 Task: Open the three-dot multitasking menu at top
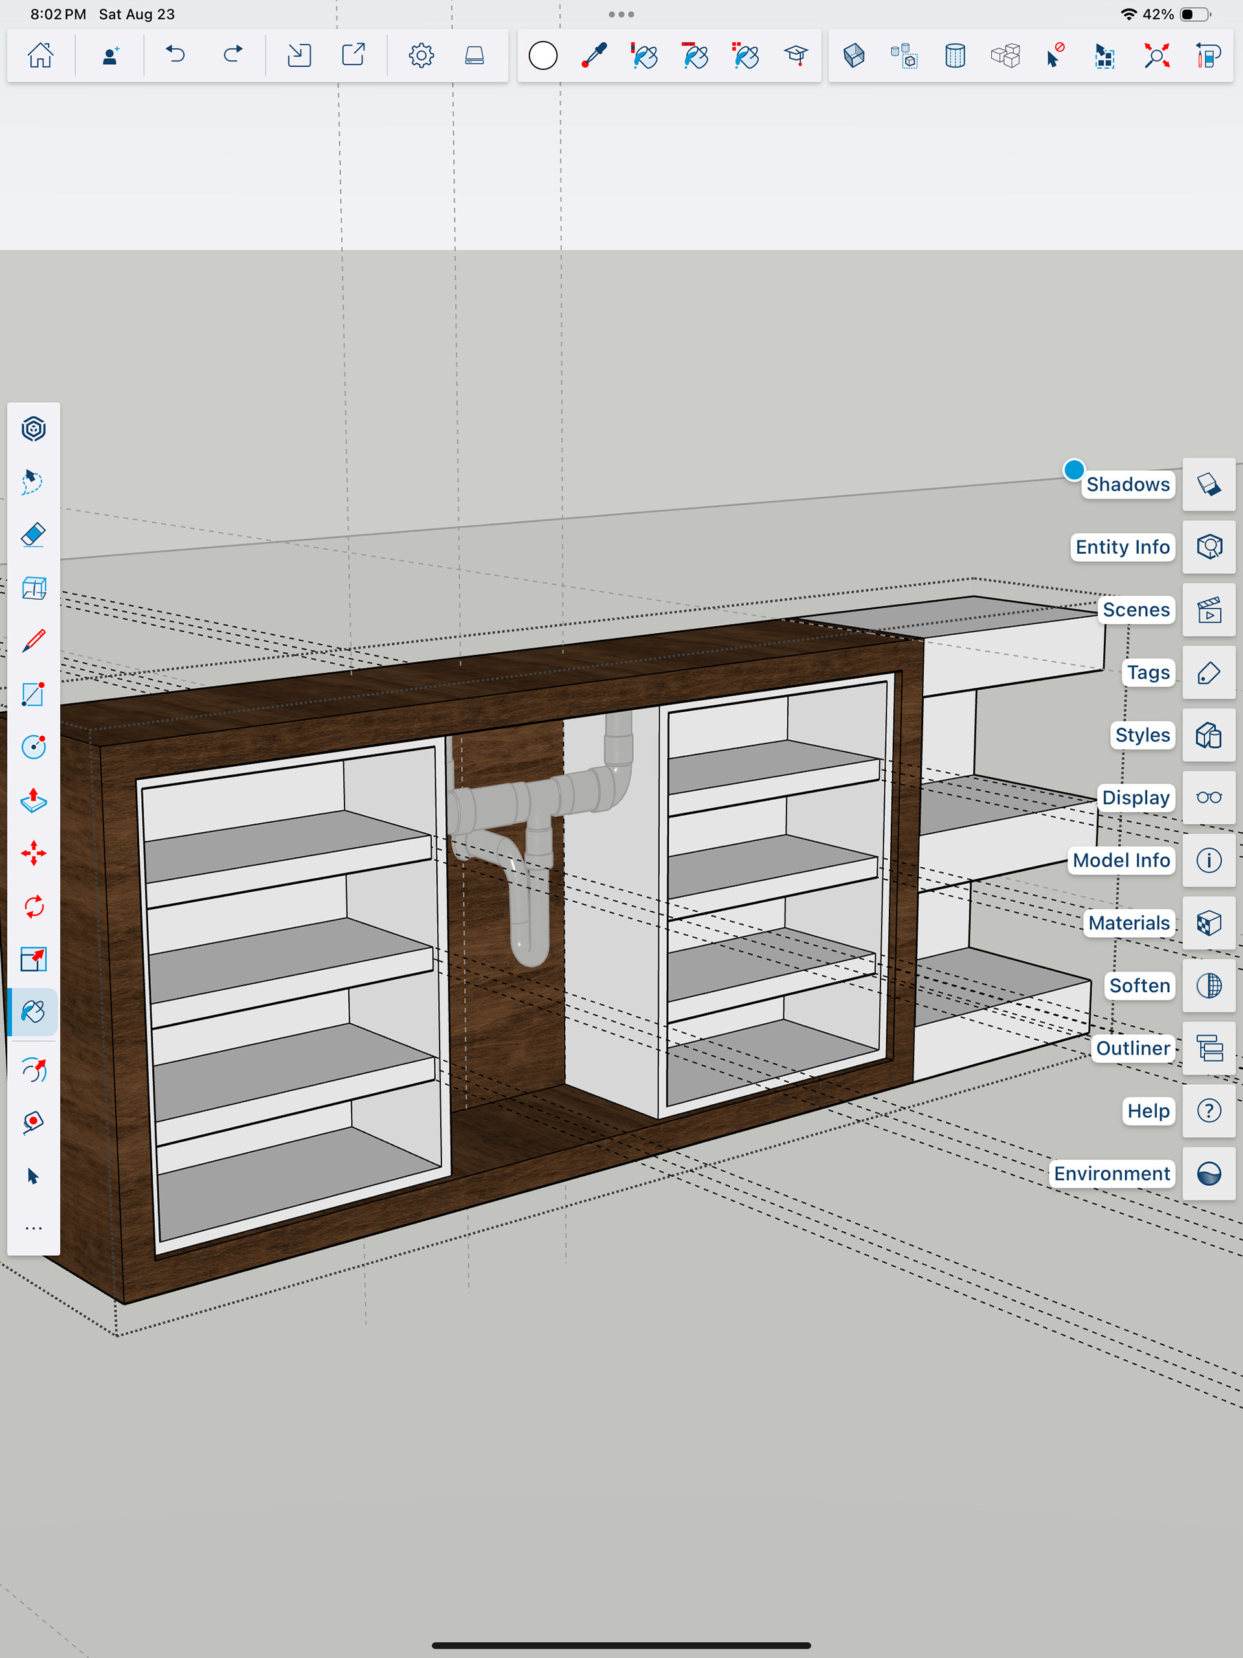pos(621,14)
